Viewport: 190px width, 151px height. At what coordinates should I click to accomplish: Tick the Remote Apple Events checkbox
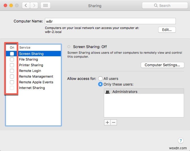click(x=12, y=82)
